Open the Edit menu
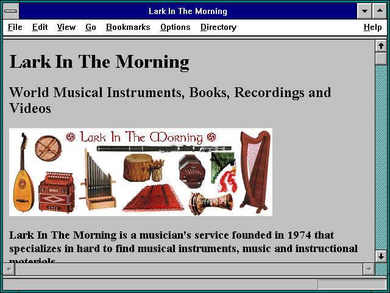This screenshot has width=390, height=293. (x=40, y=27)
